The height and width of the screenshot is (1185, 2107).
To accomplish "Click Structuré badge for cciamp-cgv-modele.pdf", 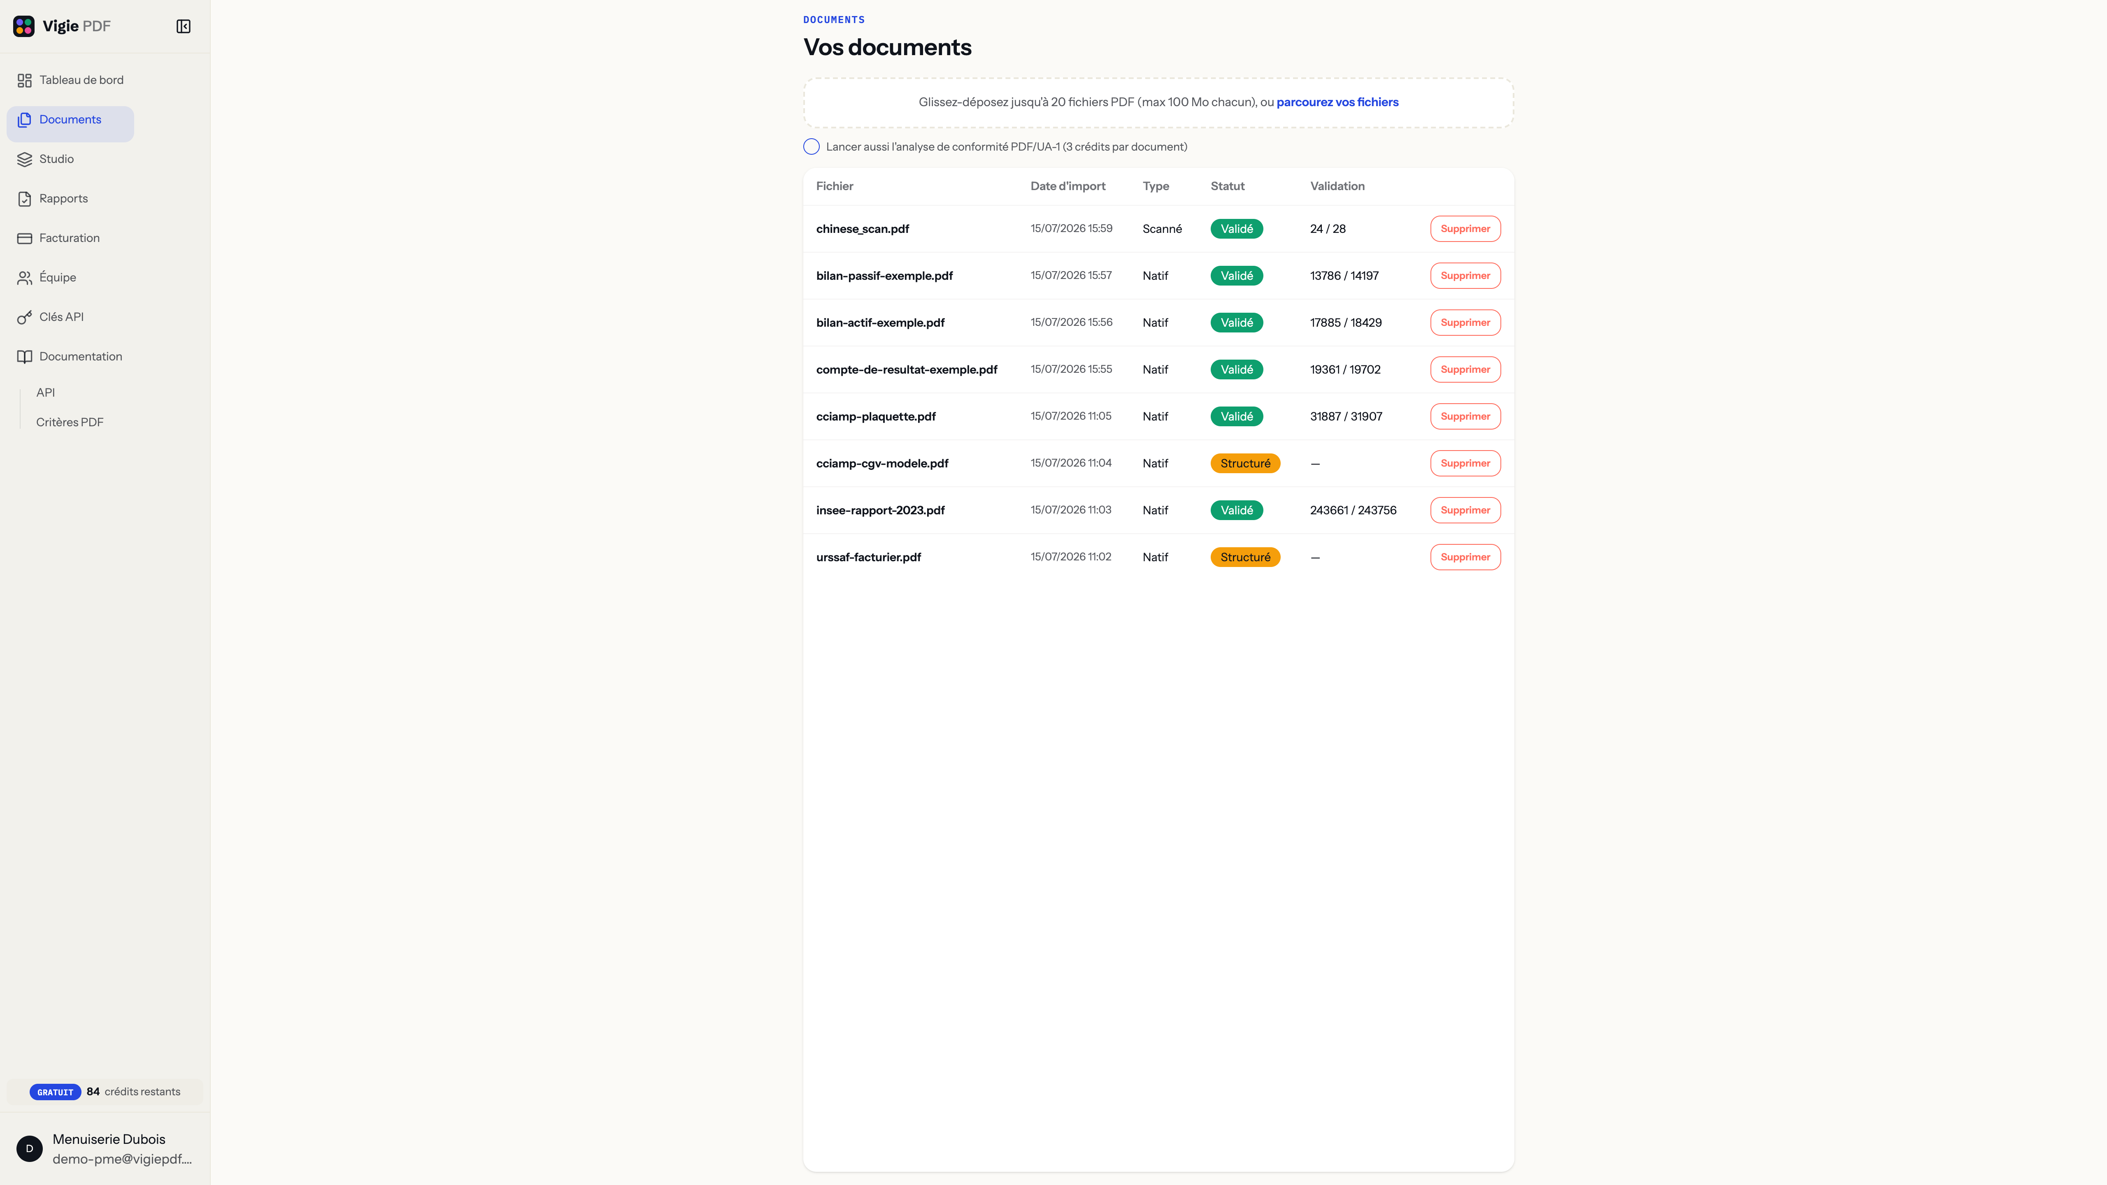I will [1245, 463].
